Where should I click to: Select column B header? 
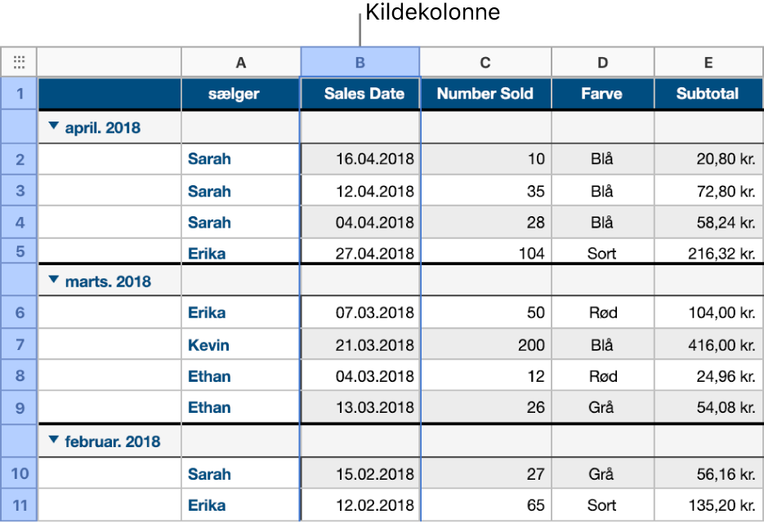(360, 61)
